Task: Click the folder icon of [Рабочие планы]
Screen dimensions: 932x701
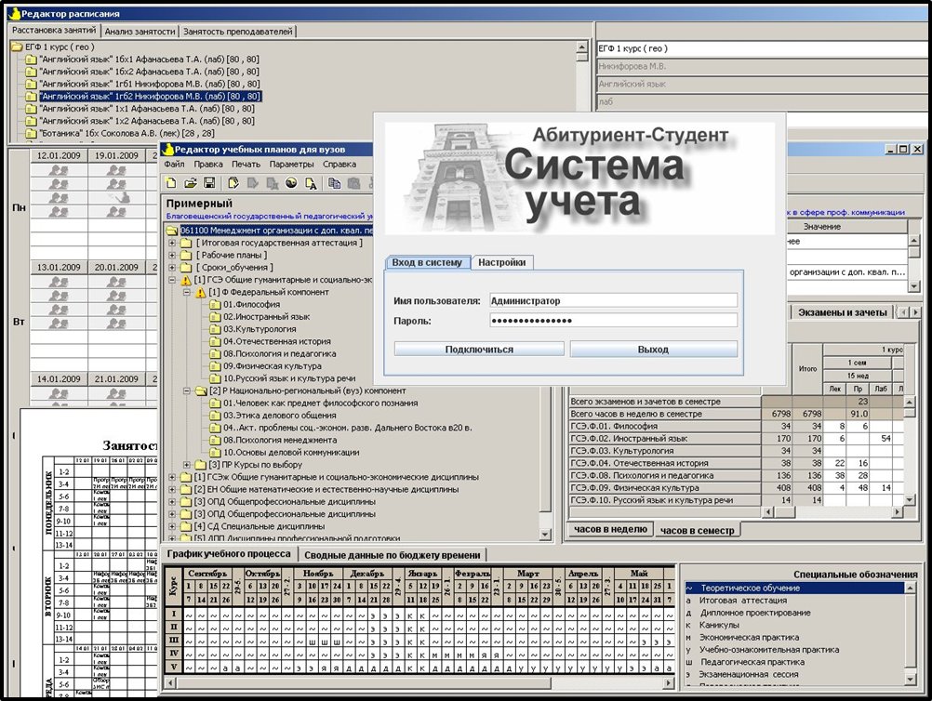Action: point(186,256)
